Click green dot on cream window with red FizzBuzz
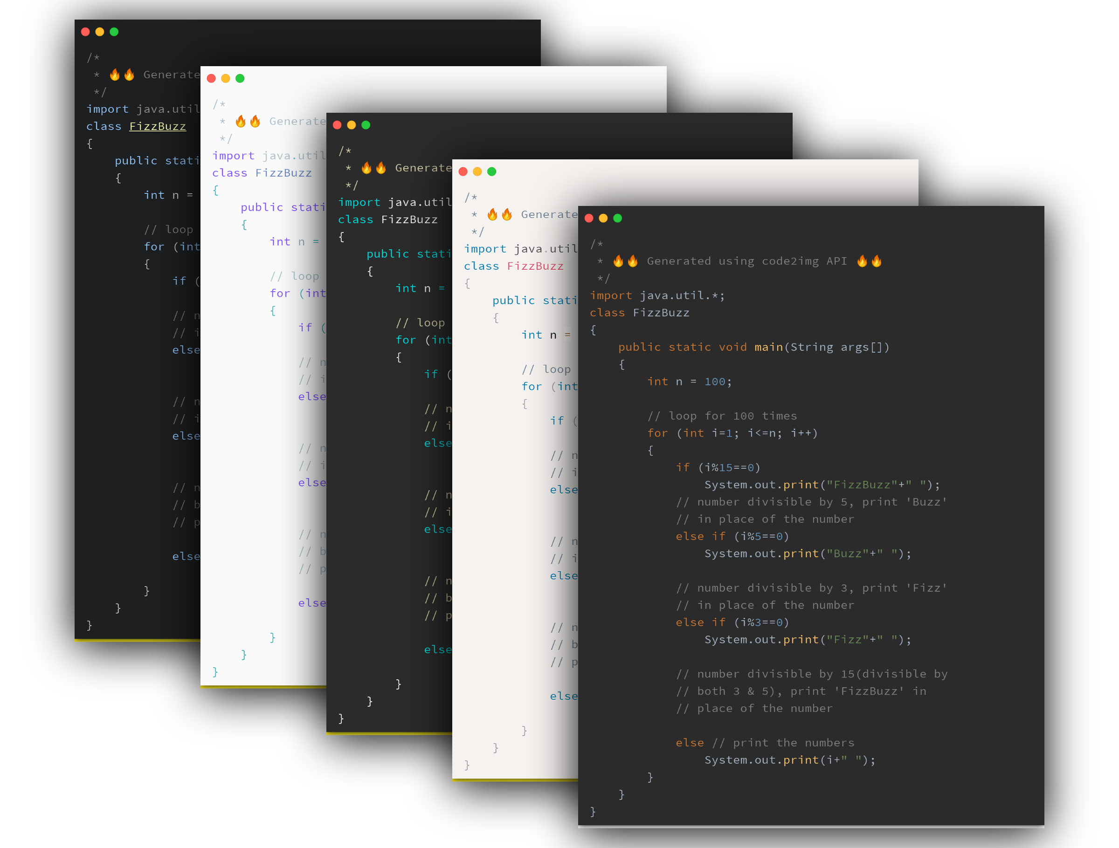 pos(492,171)
